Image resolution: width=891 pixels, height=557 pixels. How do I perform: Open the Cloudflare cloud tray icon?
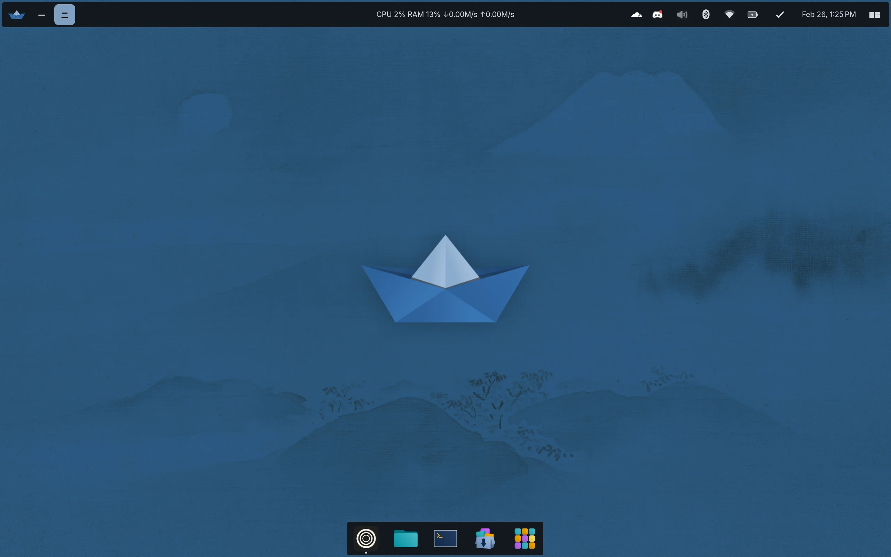[x=636, y=15]
